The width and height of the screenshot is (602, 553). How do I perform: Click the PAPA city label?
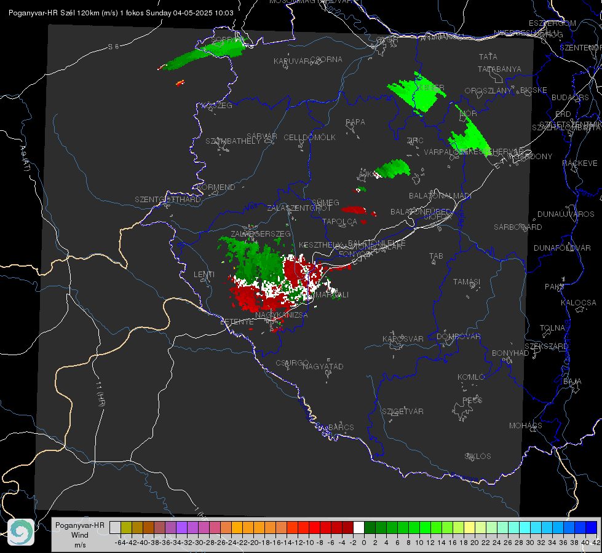tap(355, 122)
